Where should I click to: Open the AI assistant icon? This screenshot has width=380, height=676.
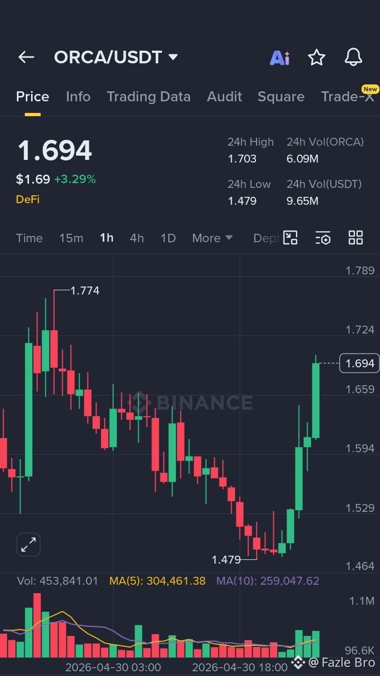280,58
